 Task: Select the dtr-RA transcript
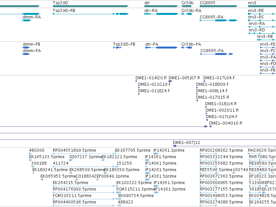click(x=151, y=11)
